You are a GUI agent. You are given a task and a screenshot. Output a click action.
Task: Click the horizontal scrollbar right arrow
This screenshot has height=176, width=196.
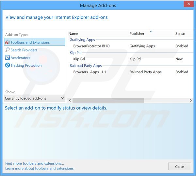(191, 100)
